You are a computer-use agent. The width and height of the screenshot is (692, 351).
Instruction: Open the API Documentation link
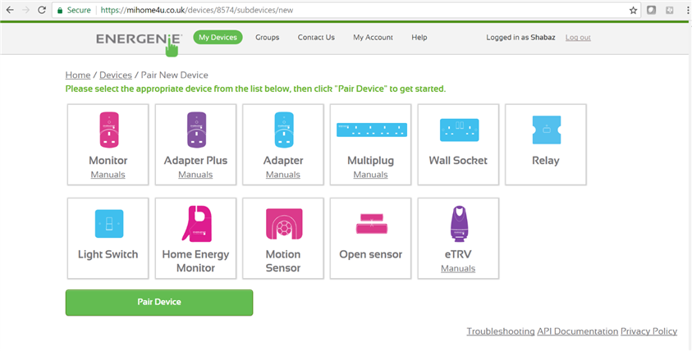click(578, 331)
